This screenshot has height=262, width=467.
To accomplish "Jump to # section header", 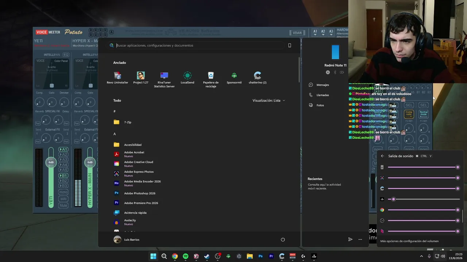I will [115, 111].
